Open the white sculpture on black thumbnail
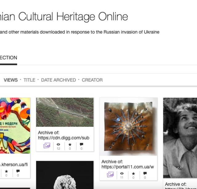197x189 pixels. pos(65,175)
